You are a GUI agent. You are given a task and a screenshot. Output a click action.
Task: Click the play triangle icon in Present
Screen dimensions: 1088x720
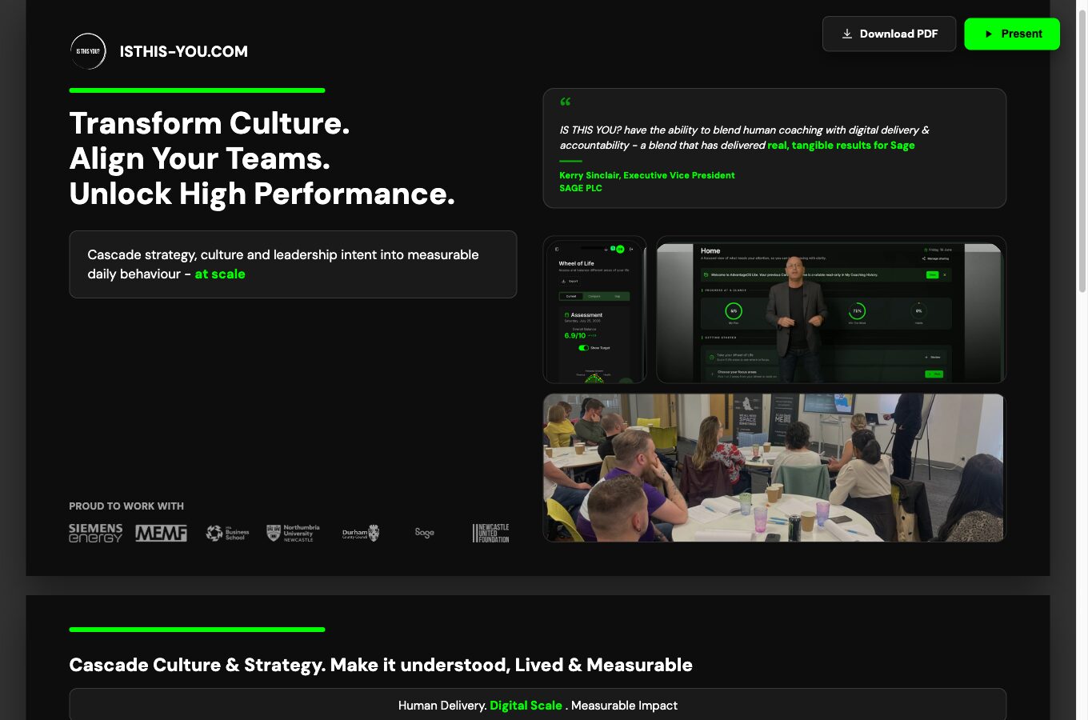click(989, 34)
